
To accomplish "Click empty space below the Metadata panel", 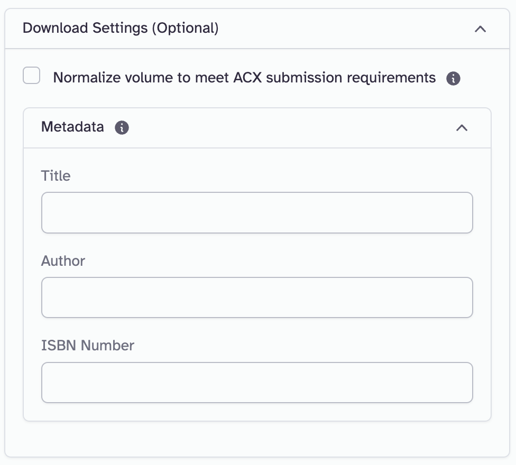I will [x=257, y=439].
